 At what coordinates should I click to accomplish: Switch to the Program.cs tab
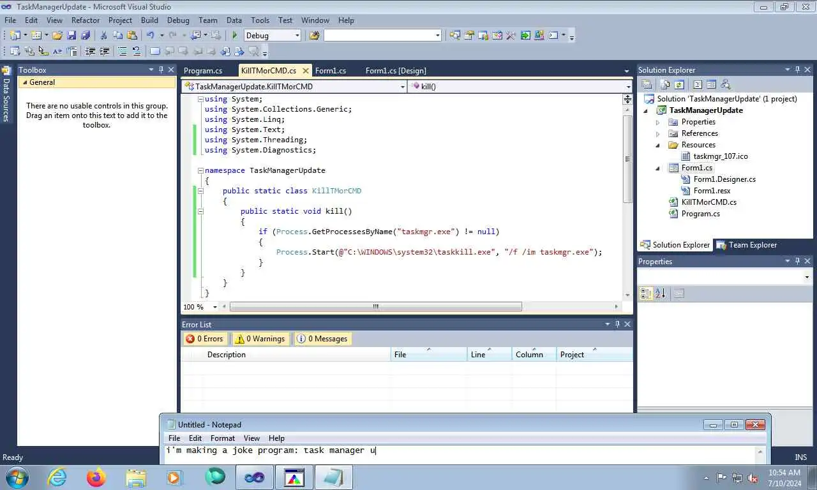203,70
